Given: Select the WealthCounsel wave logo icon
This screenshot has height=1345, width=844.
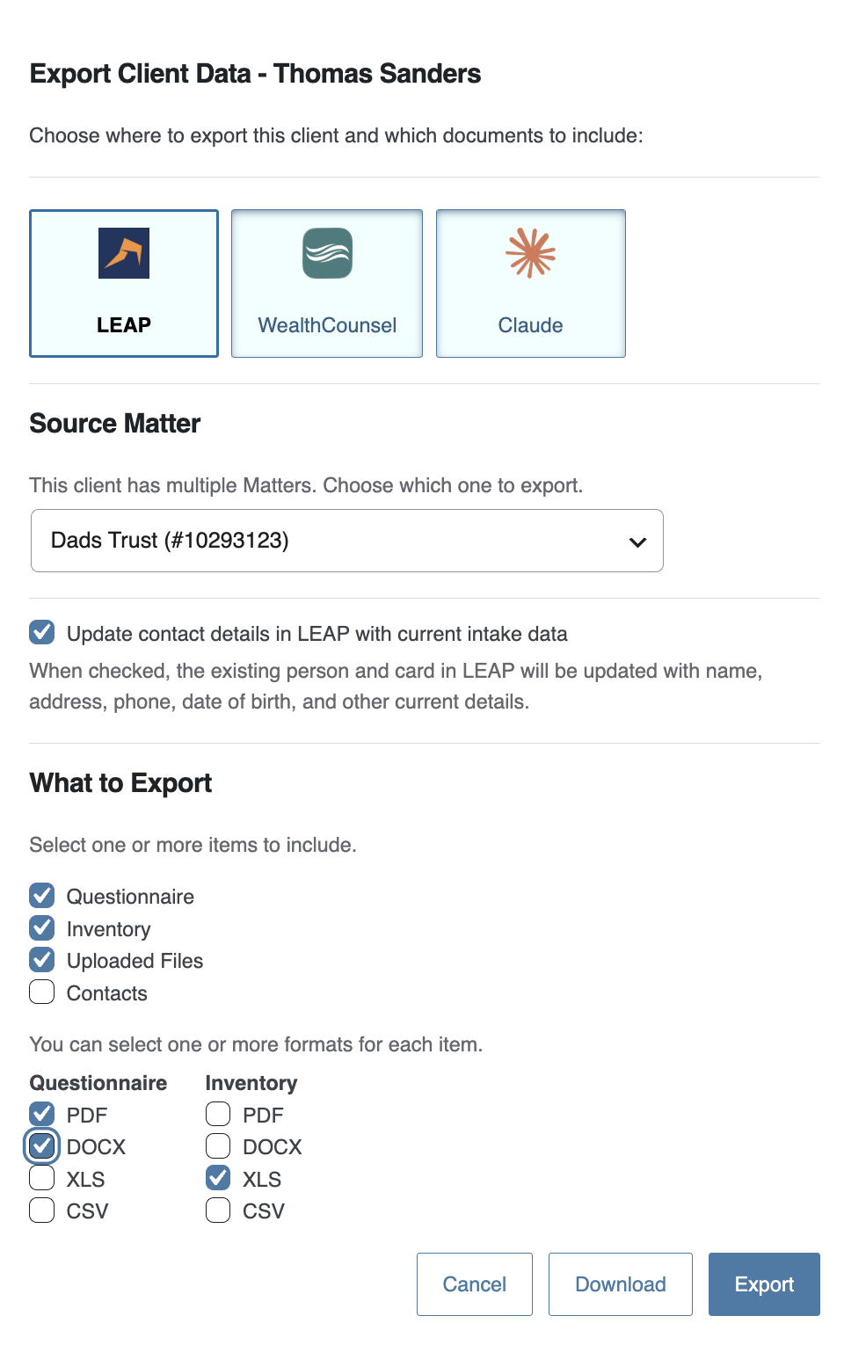Looking at the screenshot, I should (327, 253).
